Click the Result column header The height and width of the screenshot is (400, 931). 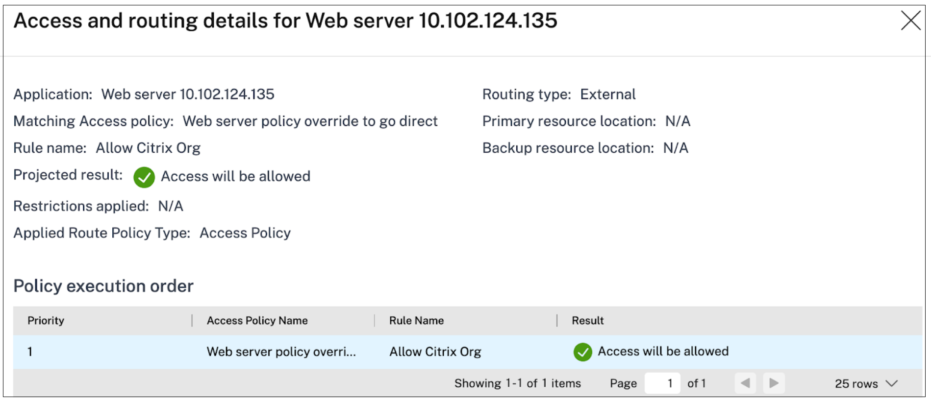pyautogui.click(x=587, y=321)
